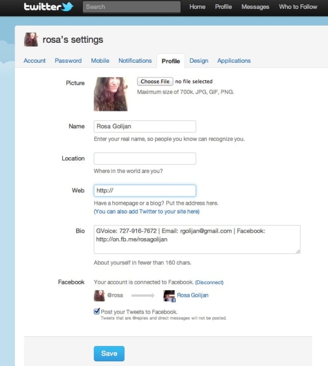
Task: Switch to the Applications tab
Action: tap(234, 60)
